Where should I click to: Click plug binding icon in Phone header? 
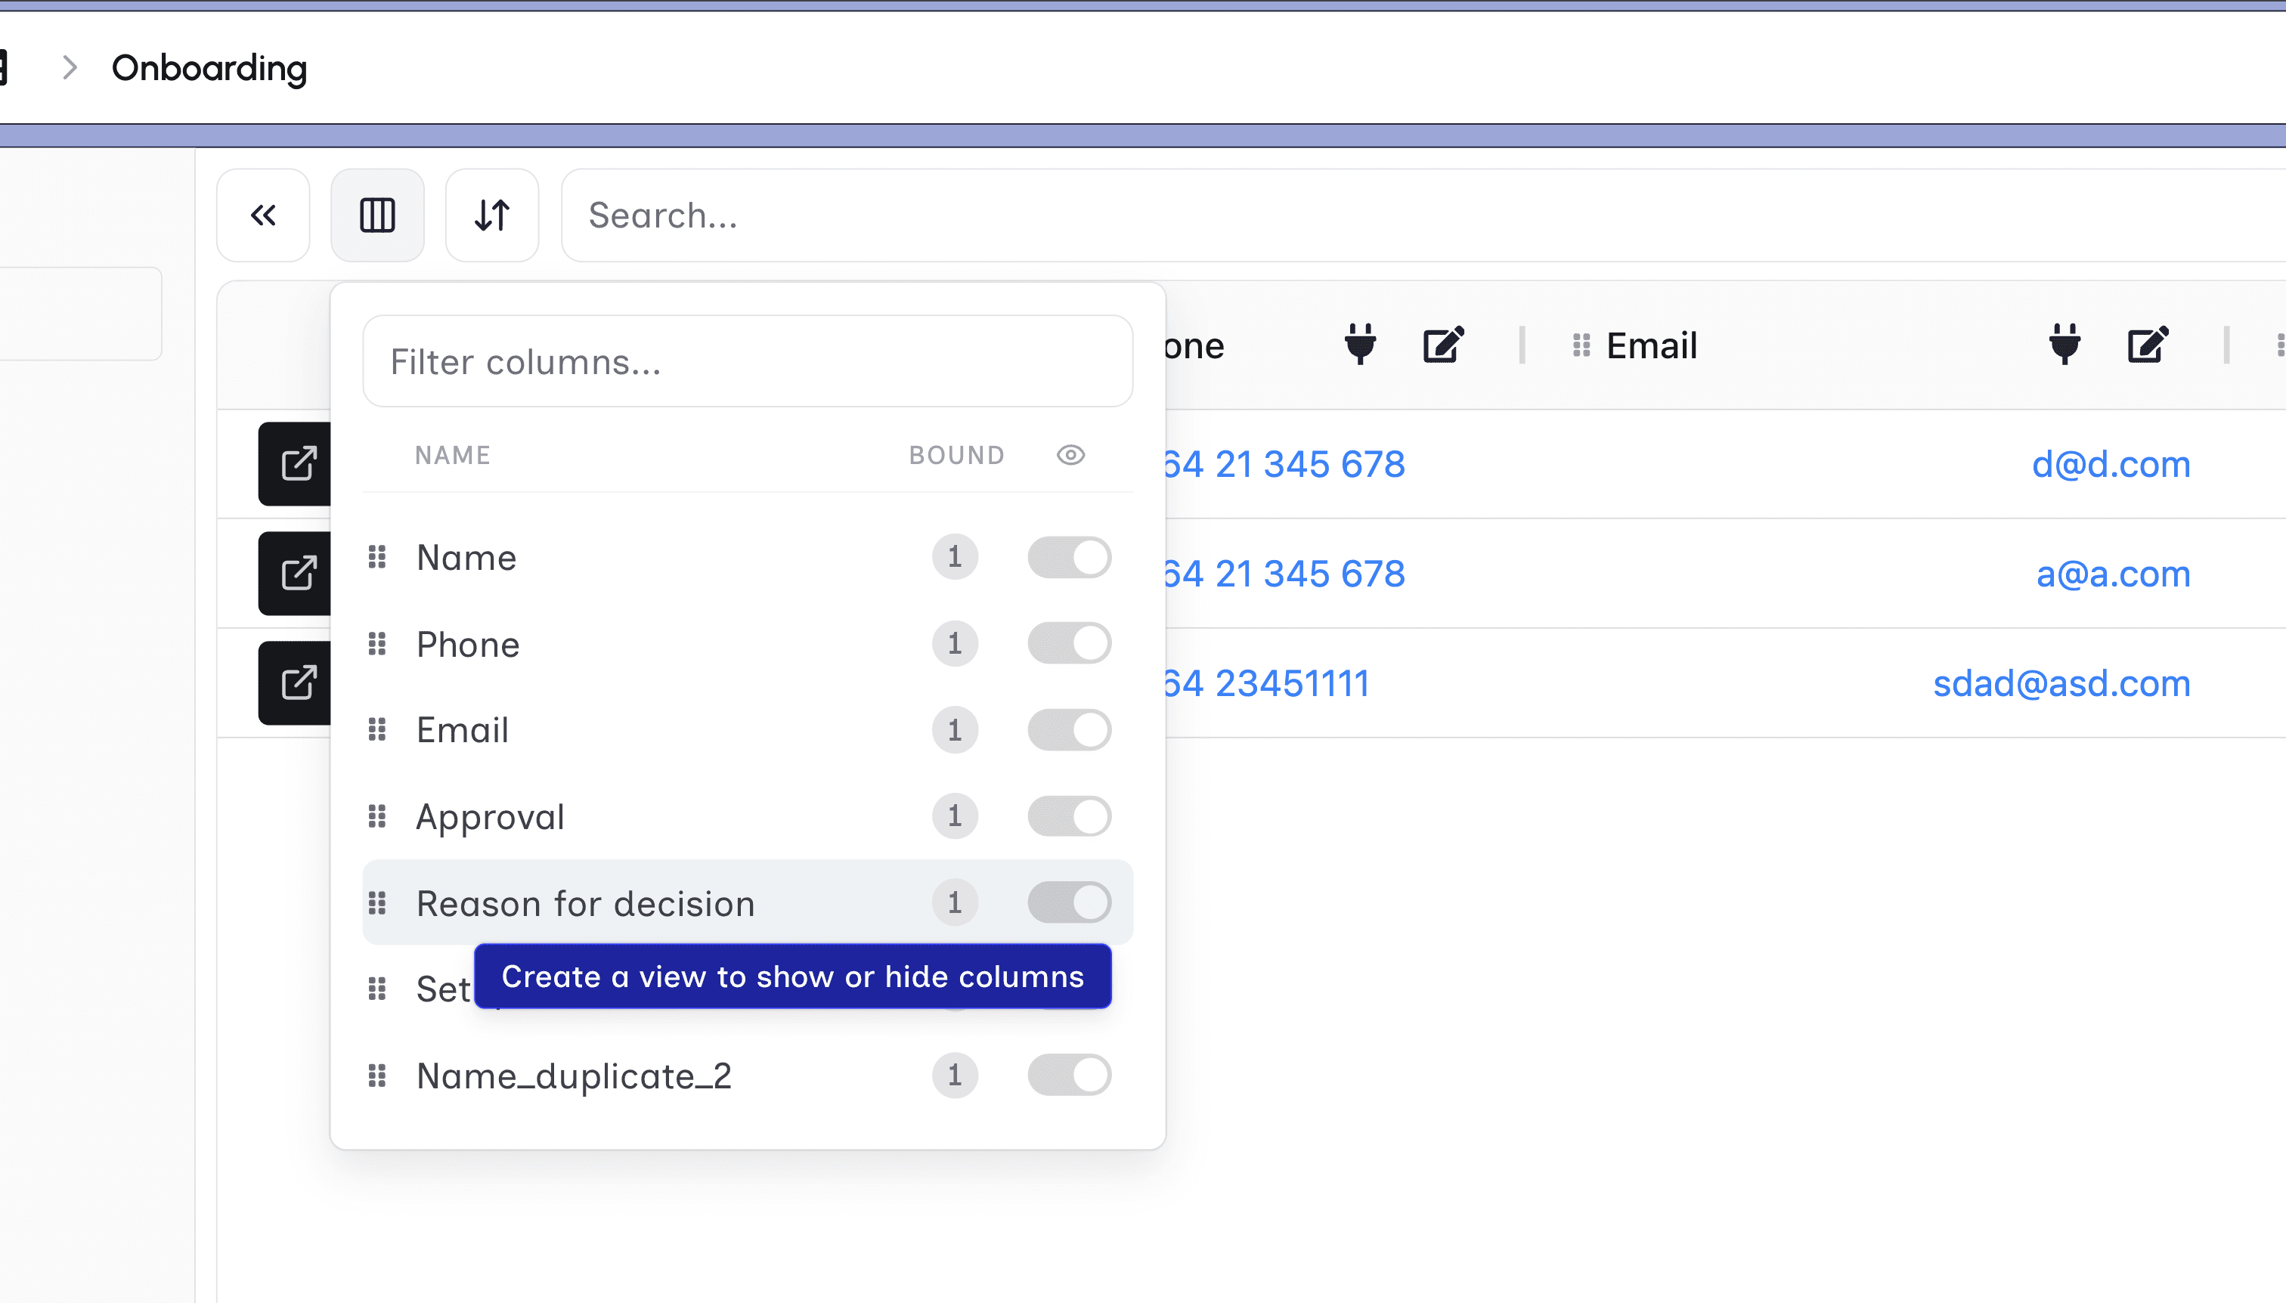click(x=1361, y=345)
